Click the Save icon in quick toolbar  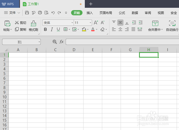point(27,12)
